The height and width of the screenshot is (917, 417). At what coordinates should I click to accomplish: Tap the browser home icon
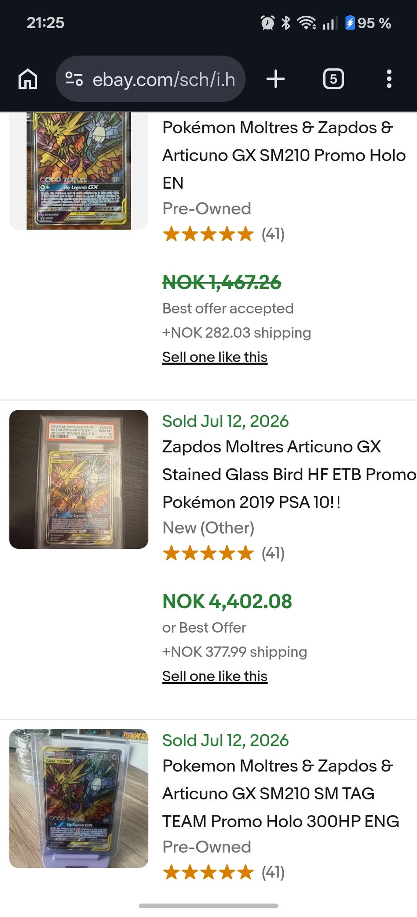coord(28,79)
